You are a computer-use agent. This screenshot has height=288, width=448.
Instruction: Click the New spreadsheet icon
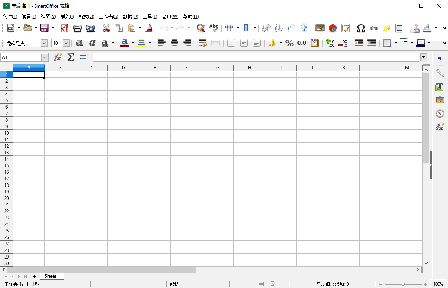click(x=11, y=28)
